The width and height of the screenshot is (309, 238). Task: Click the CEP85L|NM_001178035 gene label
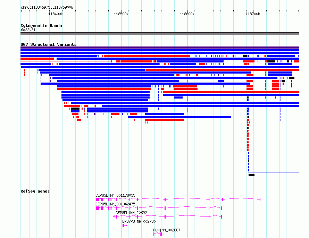coord(115,195)
